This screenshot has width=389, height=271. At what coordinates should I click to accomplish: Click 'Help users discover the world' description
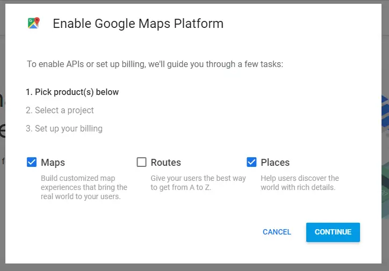[x=300, y=183]
